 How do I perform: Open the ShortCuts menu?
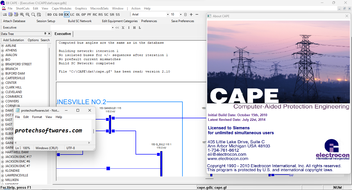[23, 8]
